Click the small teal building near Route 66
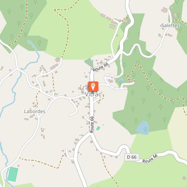 click(x=98, y=128)
